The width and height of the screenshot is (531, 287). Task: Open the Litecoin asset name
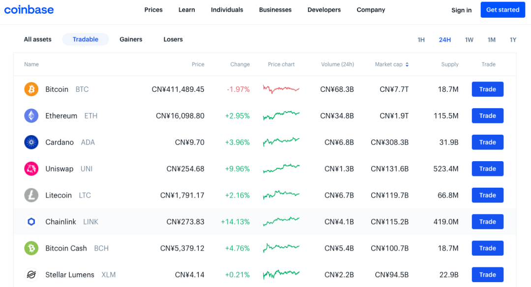(x=59, y=195)
